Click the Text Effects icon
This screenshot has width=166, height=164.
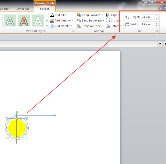pyautogui.click(x=52, y=26)
